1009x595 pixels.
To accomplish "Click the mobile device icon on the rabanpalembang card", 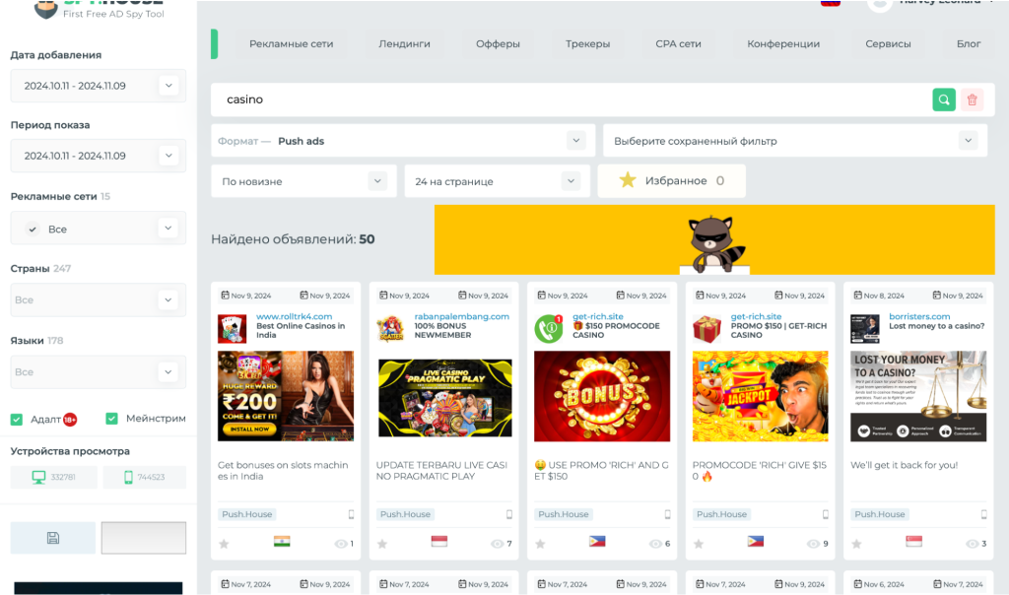I will [x=509, y=514].
